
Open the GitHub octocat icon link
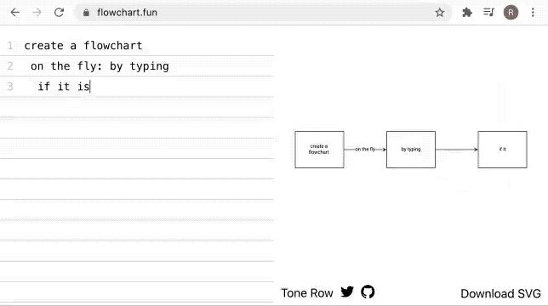pyautogui.click(x=368, y=292)
